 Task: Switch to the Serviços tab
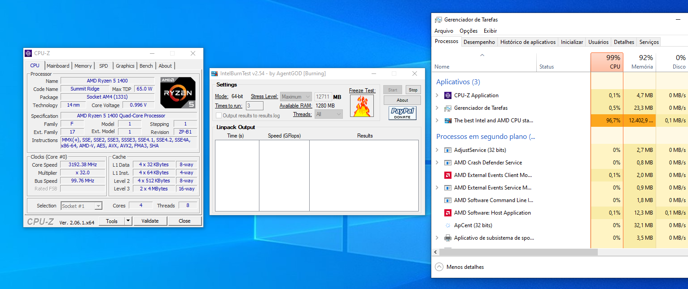click(x=649, y=42)
